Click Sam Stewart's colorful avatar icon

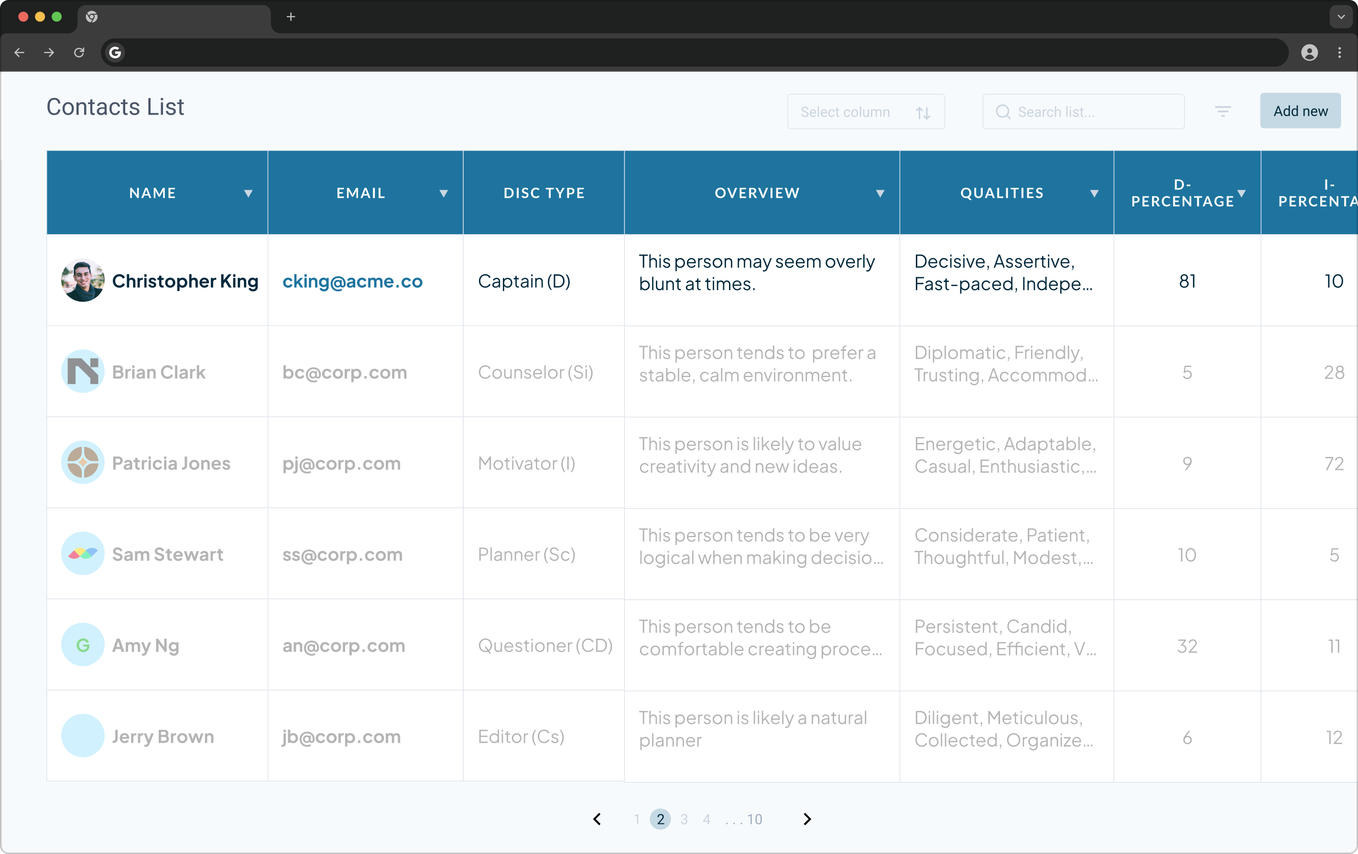tap(83, 554)
